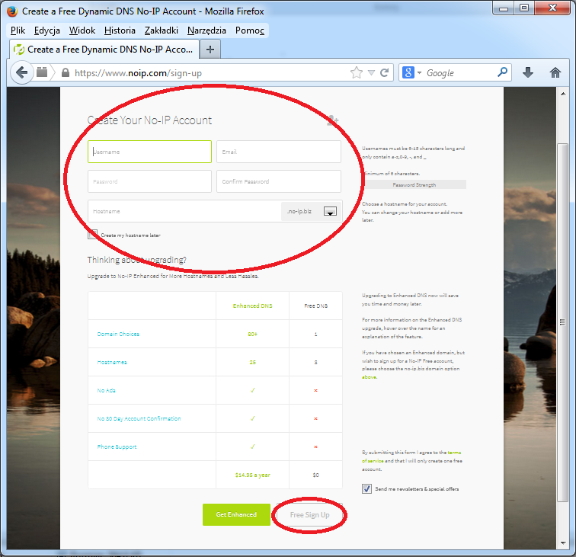Click the Thinking about upgrading? heading

pos(136,260)
